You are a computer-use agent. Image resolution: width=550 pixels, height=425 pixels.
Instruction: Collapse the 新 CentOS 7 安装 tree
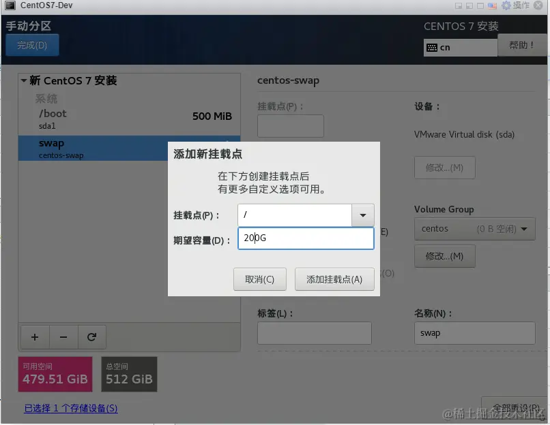click(x=24, y=80)
